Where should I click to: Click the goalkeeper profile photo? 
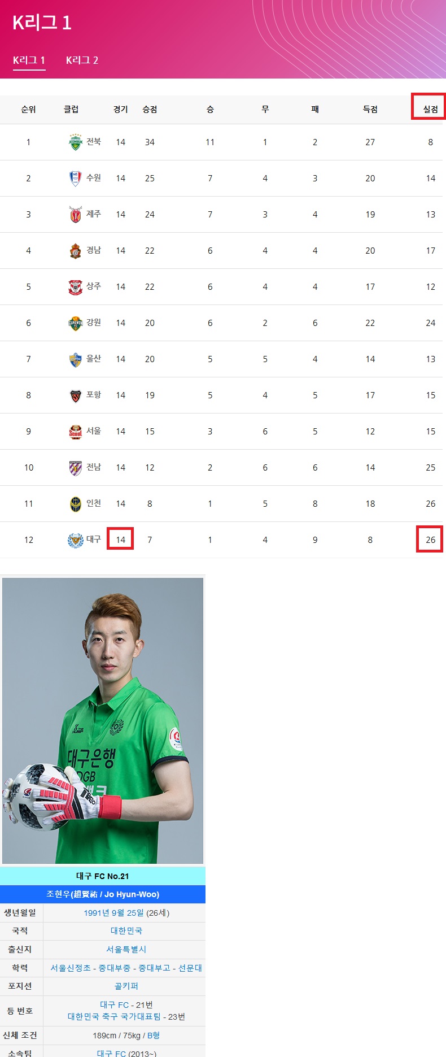click(x=103, y=720)
